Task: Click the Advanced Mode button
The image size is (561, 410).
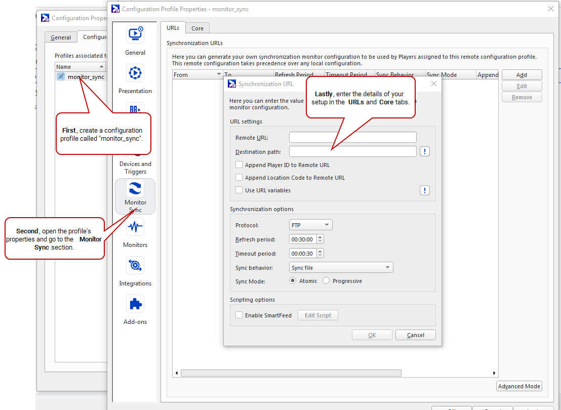Action: (x=519, y=386)
